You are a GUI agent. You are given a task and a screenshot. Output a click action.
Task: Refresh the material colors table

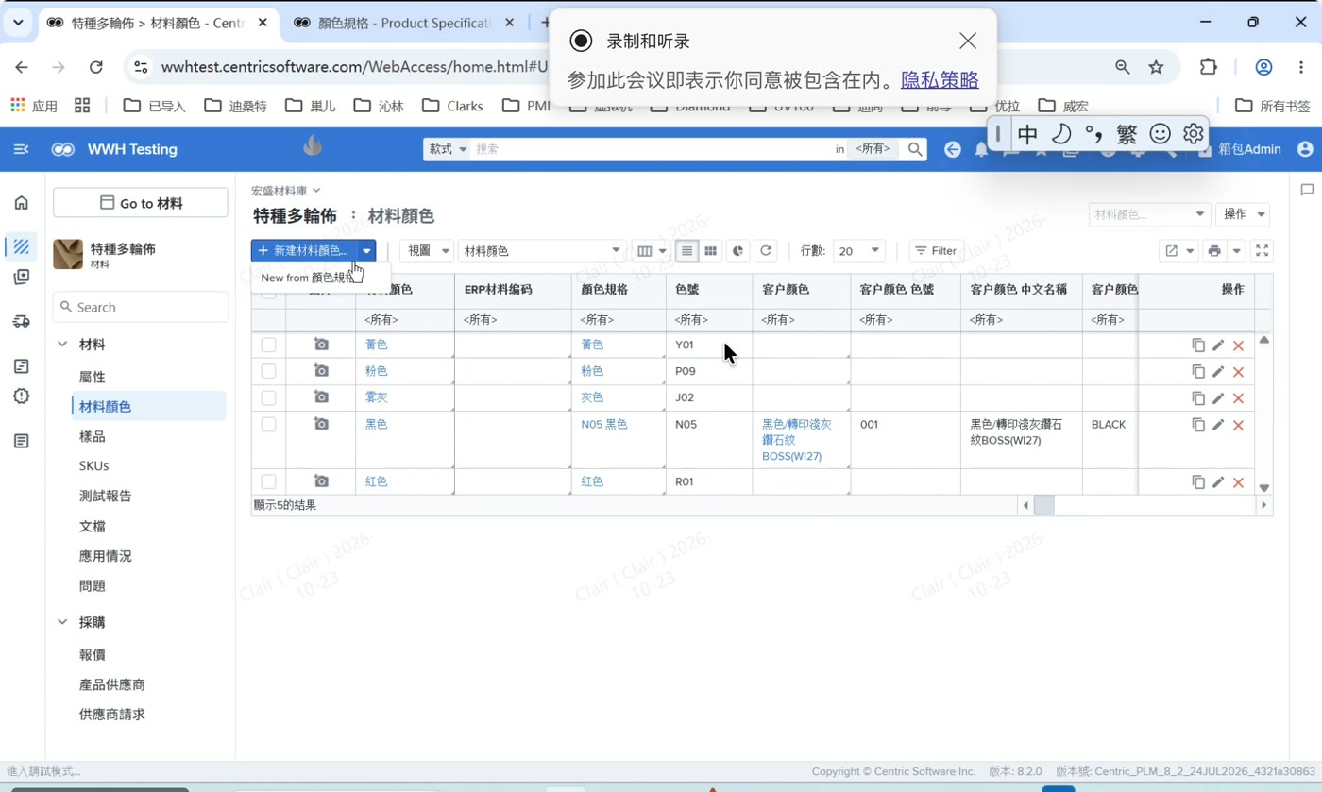(766, 251)
